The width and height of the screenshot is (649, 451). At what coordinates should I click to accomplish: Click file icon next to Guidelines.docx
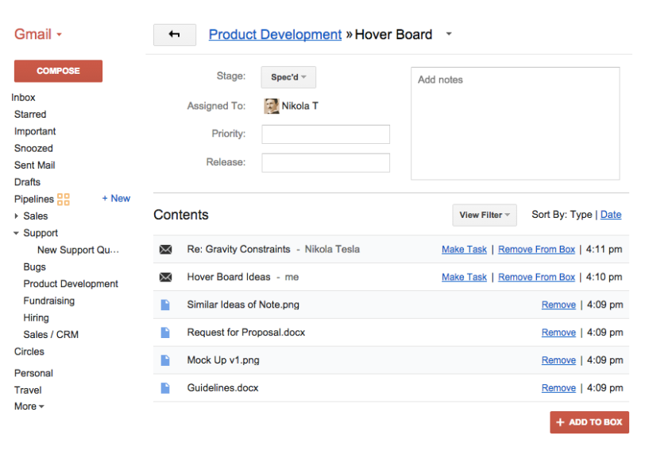click(x=165, y=388)
